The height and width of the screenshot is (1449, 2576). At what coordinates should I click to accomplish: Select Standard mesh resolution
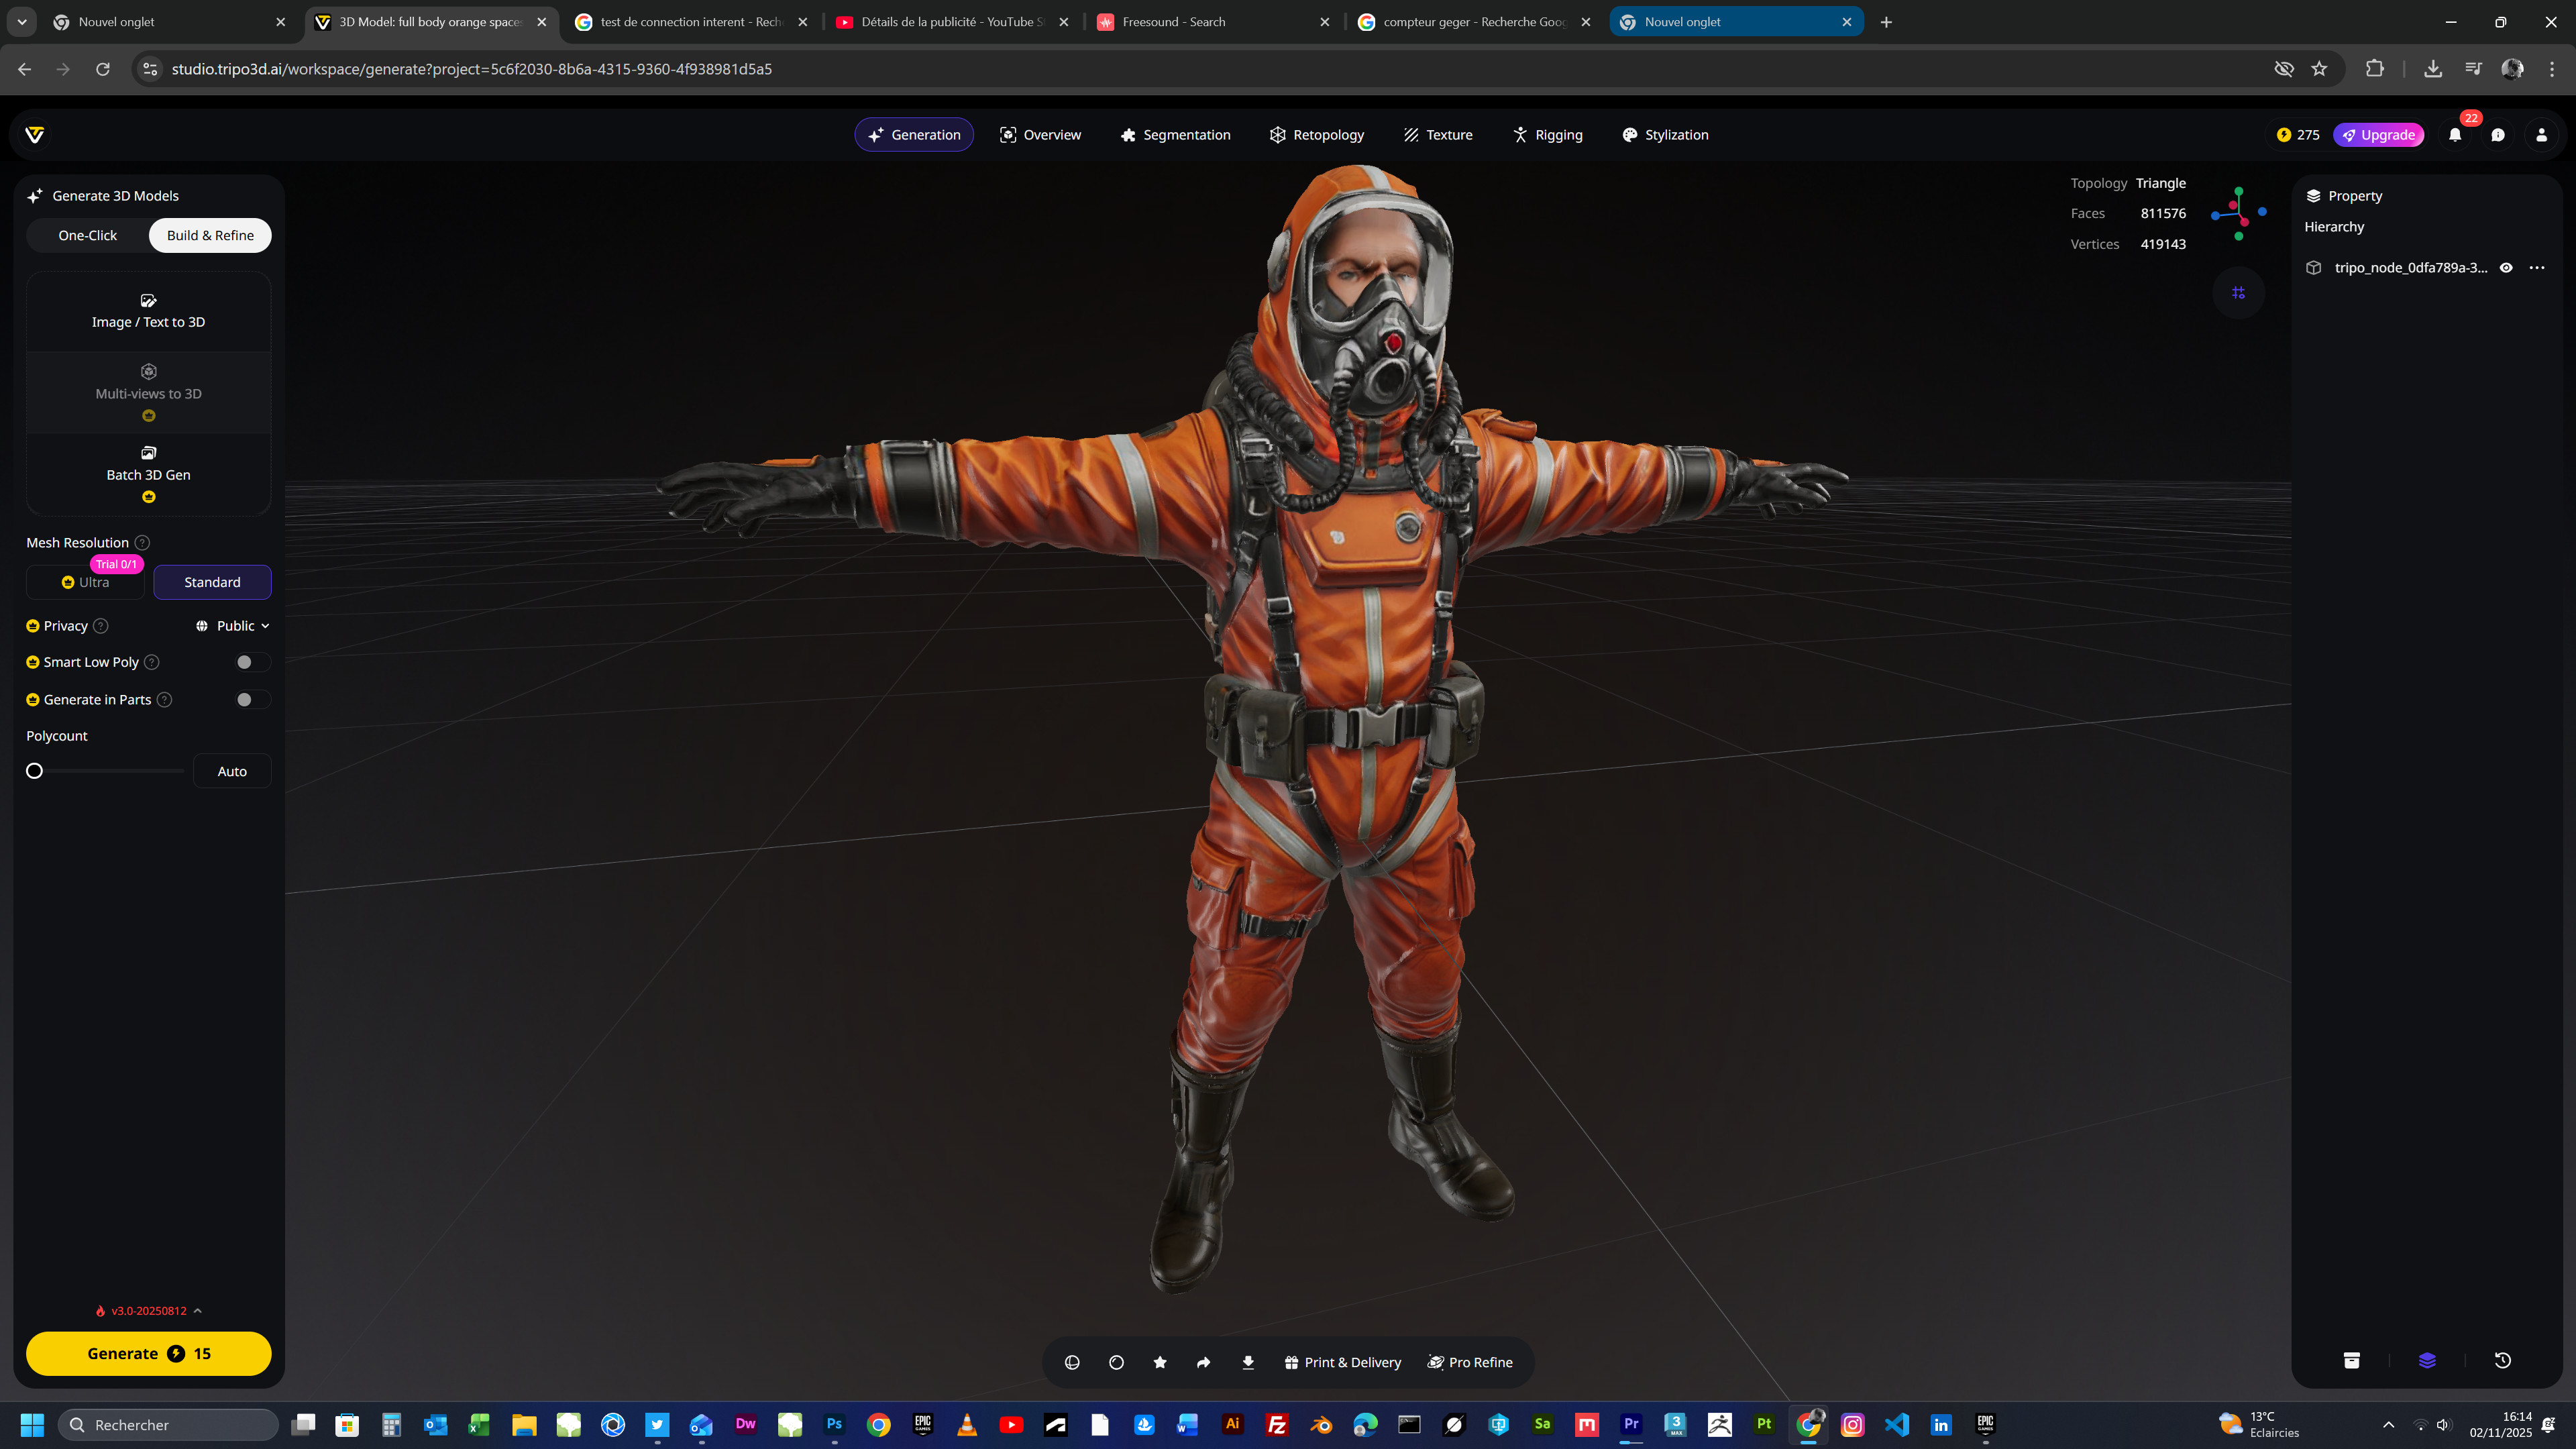pos(212,582)
